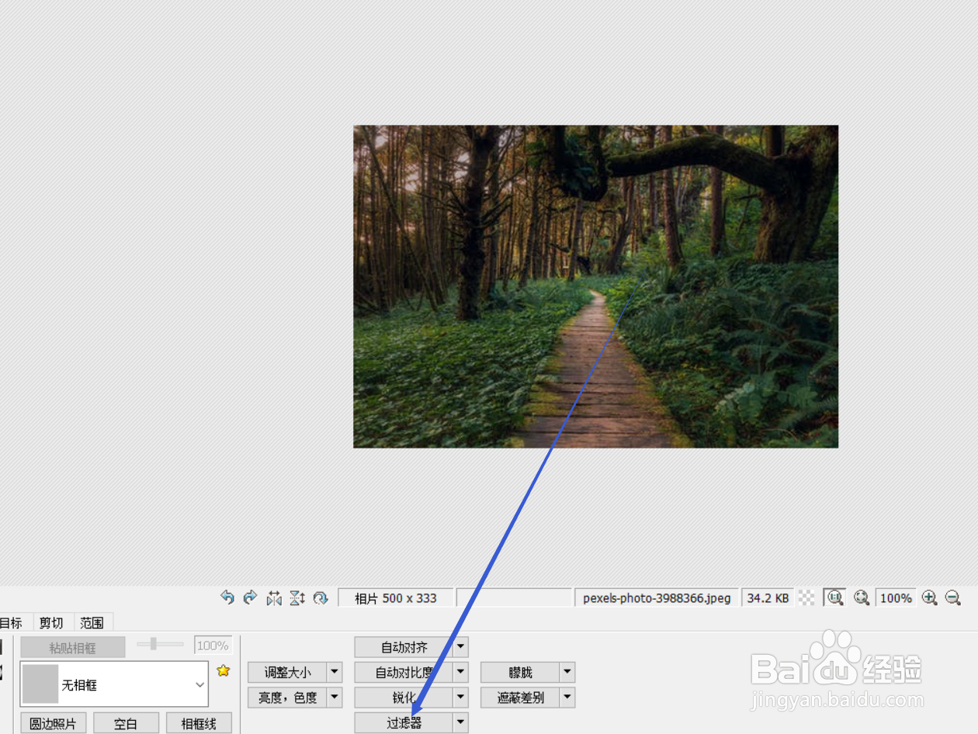Click the 粘贴相框 button
The image size is (978, 734).
72,647
